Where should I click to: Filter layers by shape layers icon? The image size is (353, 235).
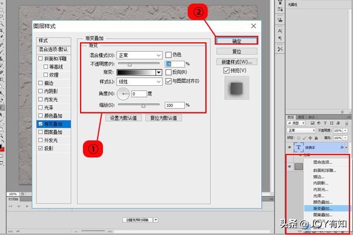332,123
